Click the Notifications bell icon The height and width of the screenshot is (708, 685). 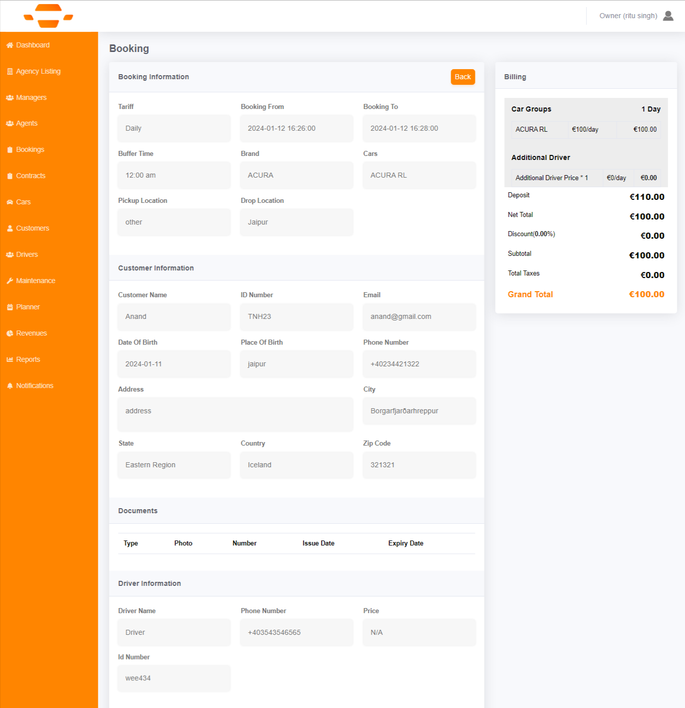coord(10,386)
